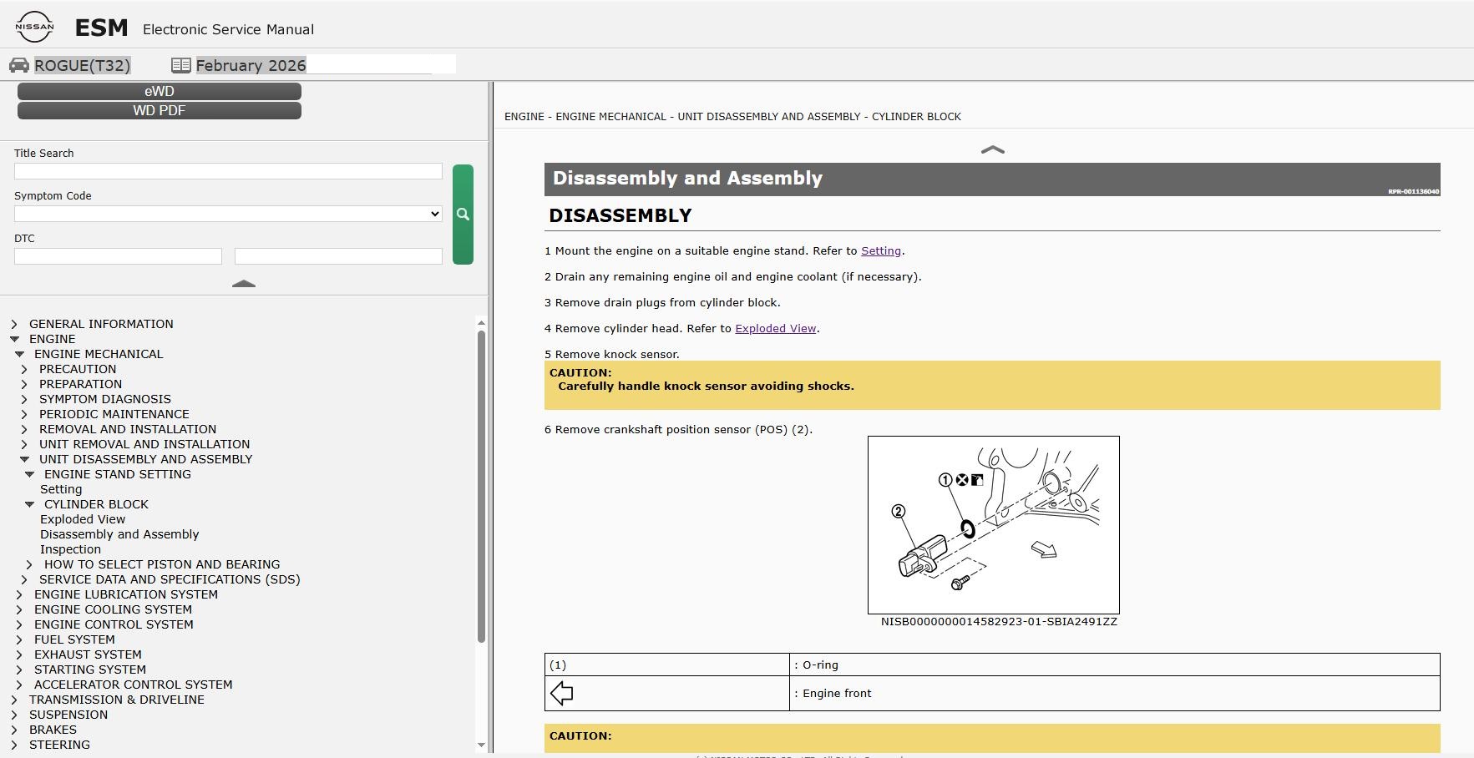This screenshot has width=1474, height=758.
Task: Click the up chevron above Disassembly heading
Action: [992, 150]
